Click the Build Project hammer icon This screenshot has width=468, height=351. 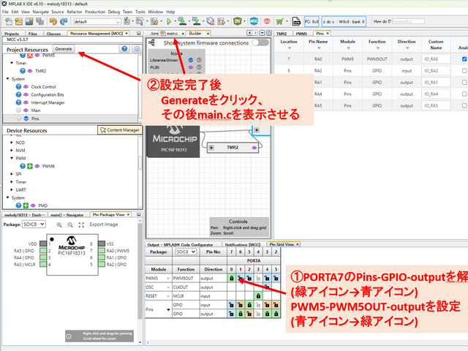[x=140, y=21]
